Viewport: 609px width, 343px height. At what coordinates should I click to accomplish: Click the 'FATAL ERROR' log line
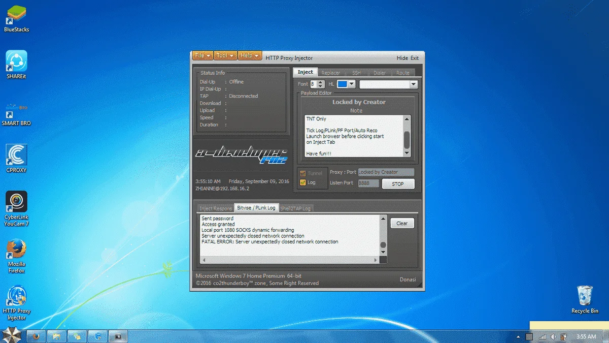(x=269, y=242)
